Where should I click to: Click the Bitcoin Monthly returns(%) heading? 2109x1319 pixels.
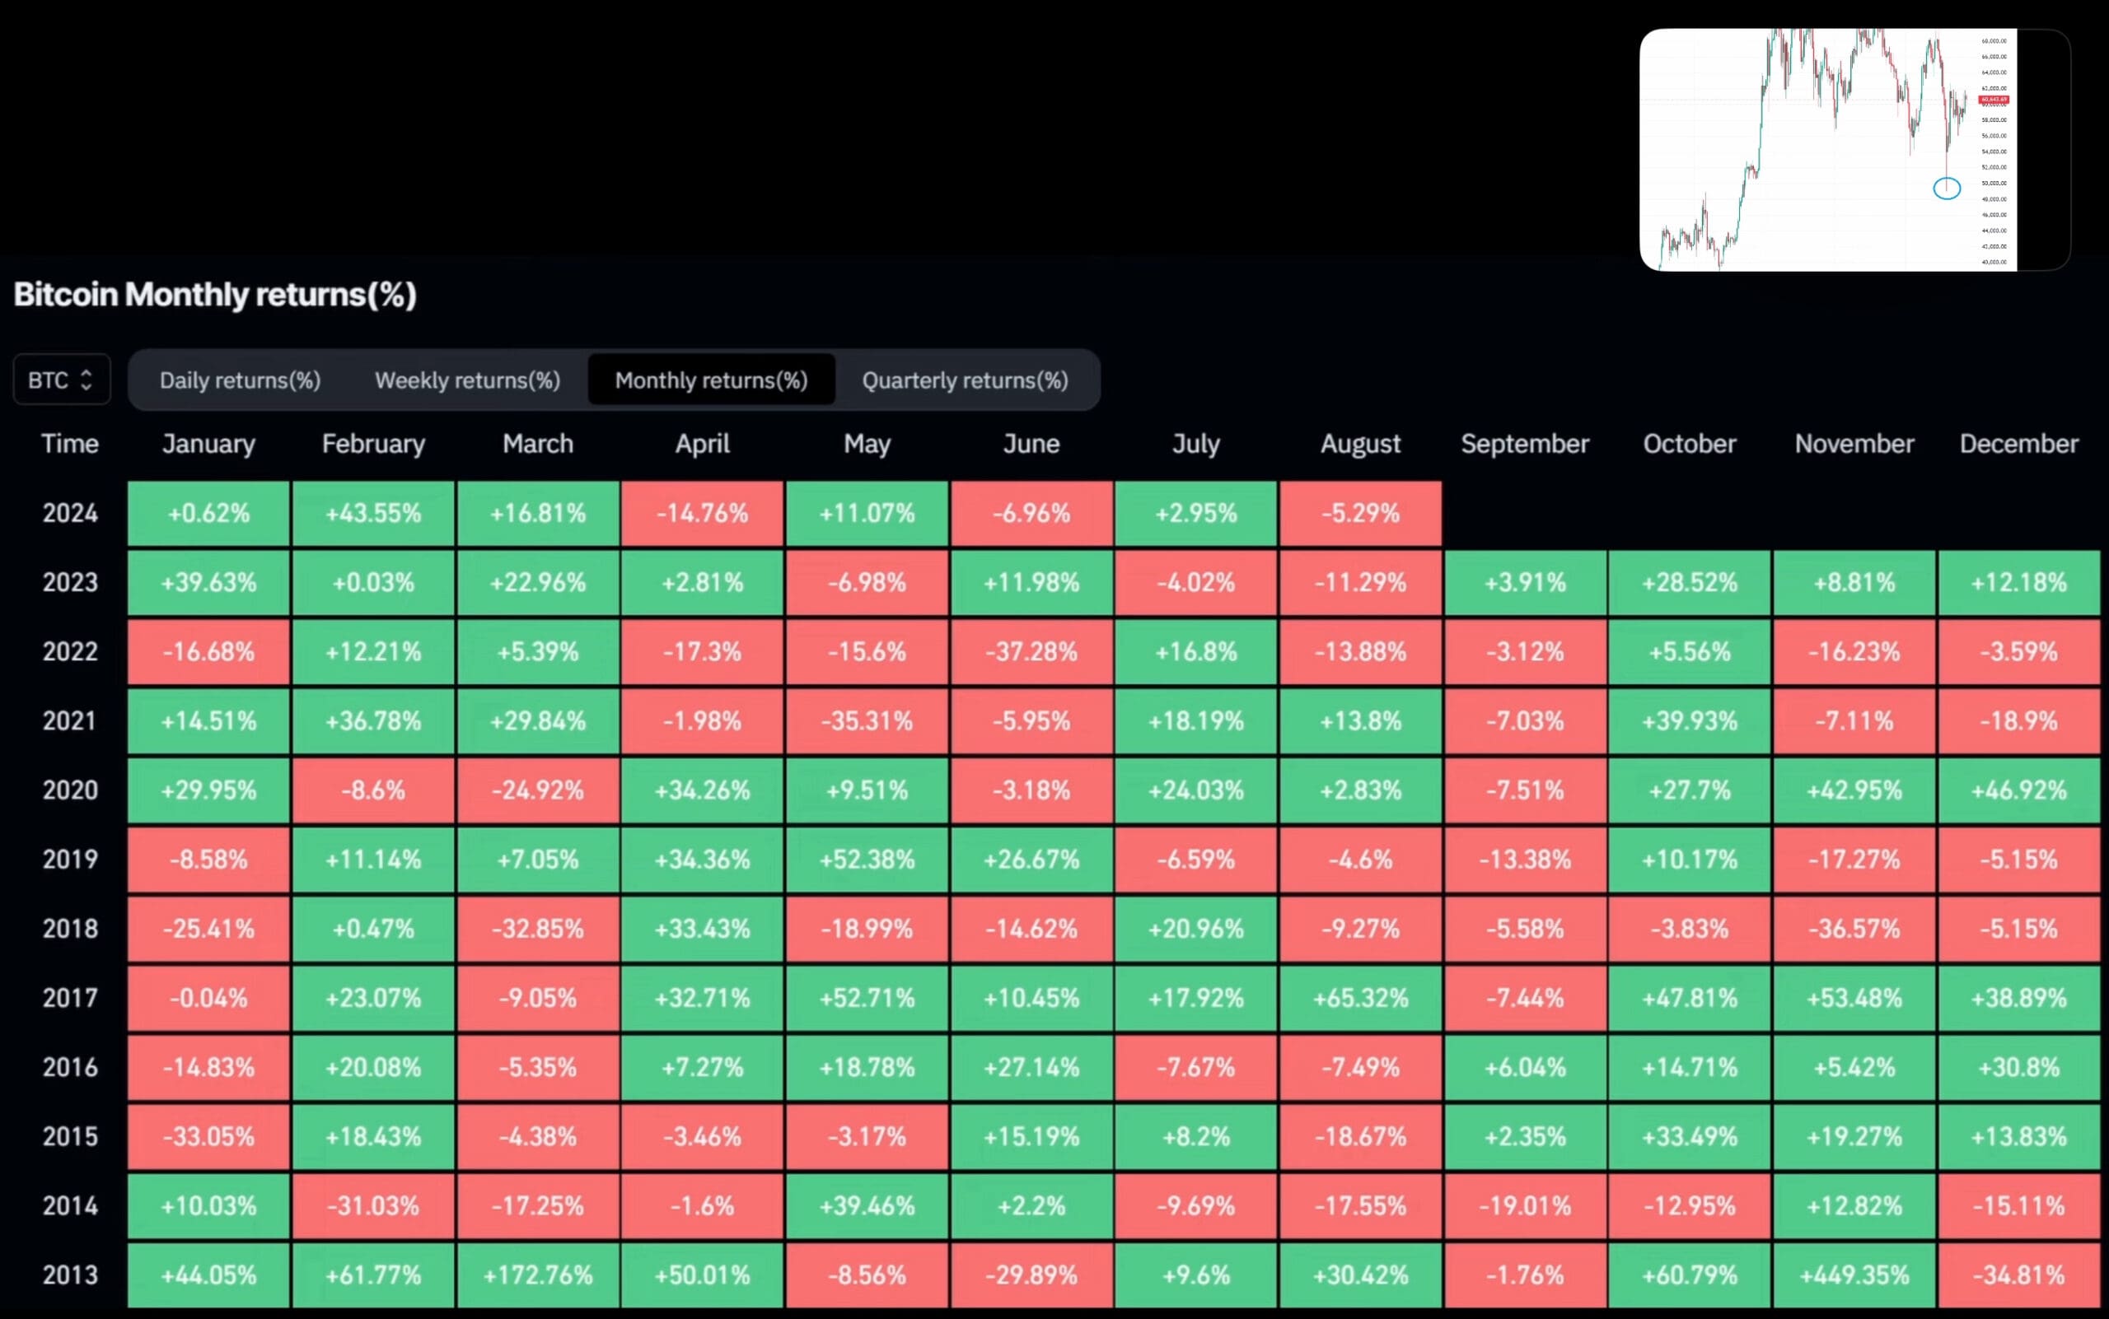click(215, 295)
